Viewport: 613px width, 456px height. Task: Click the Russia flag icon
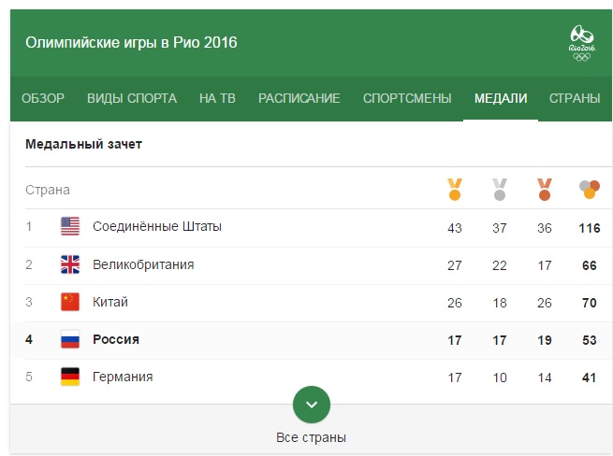tap(70, 339)
